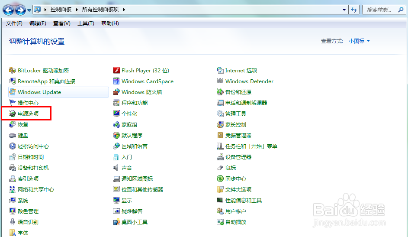The width and height of the screenshot is (408, 237).
Task: Expand the address bar history dropdown arrow
Action: pos(344,10)
